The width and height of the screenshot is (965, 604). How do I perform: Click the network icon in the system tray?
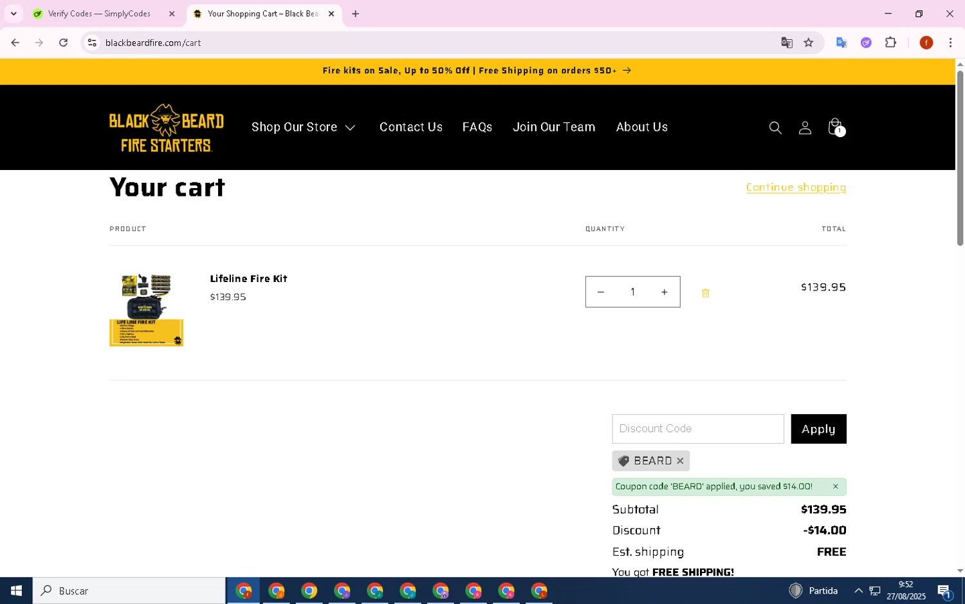[x=875, y=590]
